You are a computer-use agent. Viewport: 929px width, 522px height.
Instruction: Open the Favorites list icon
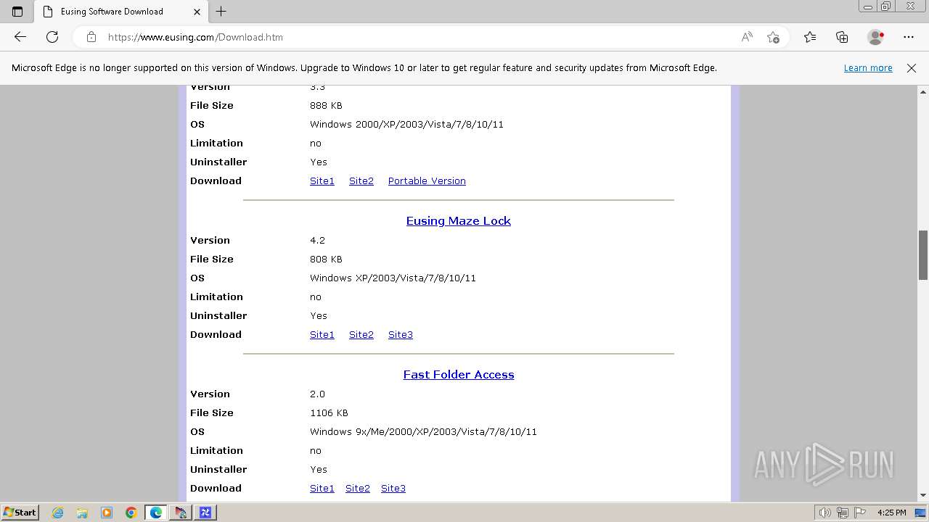[810, 37]
